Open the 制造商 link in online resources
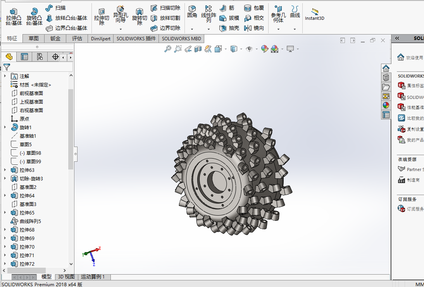The width and height of the screenshot is (424, 287). point(408,180)
